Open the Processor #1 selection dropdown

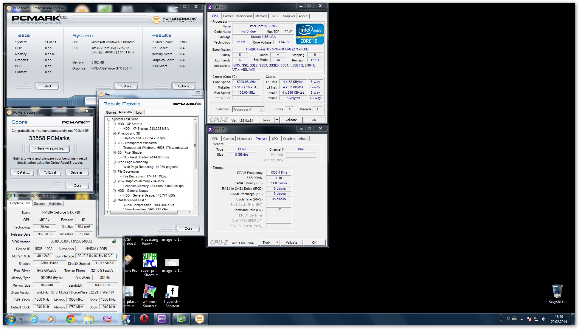tap(248, 109)
